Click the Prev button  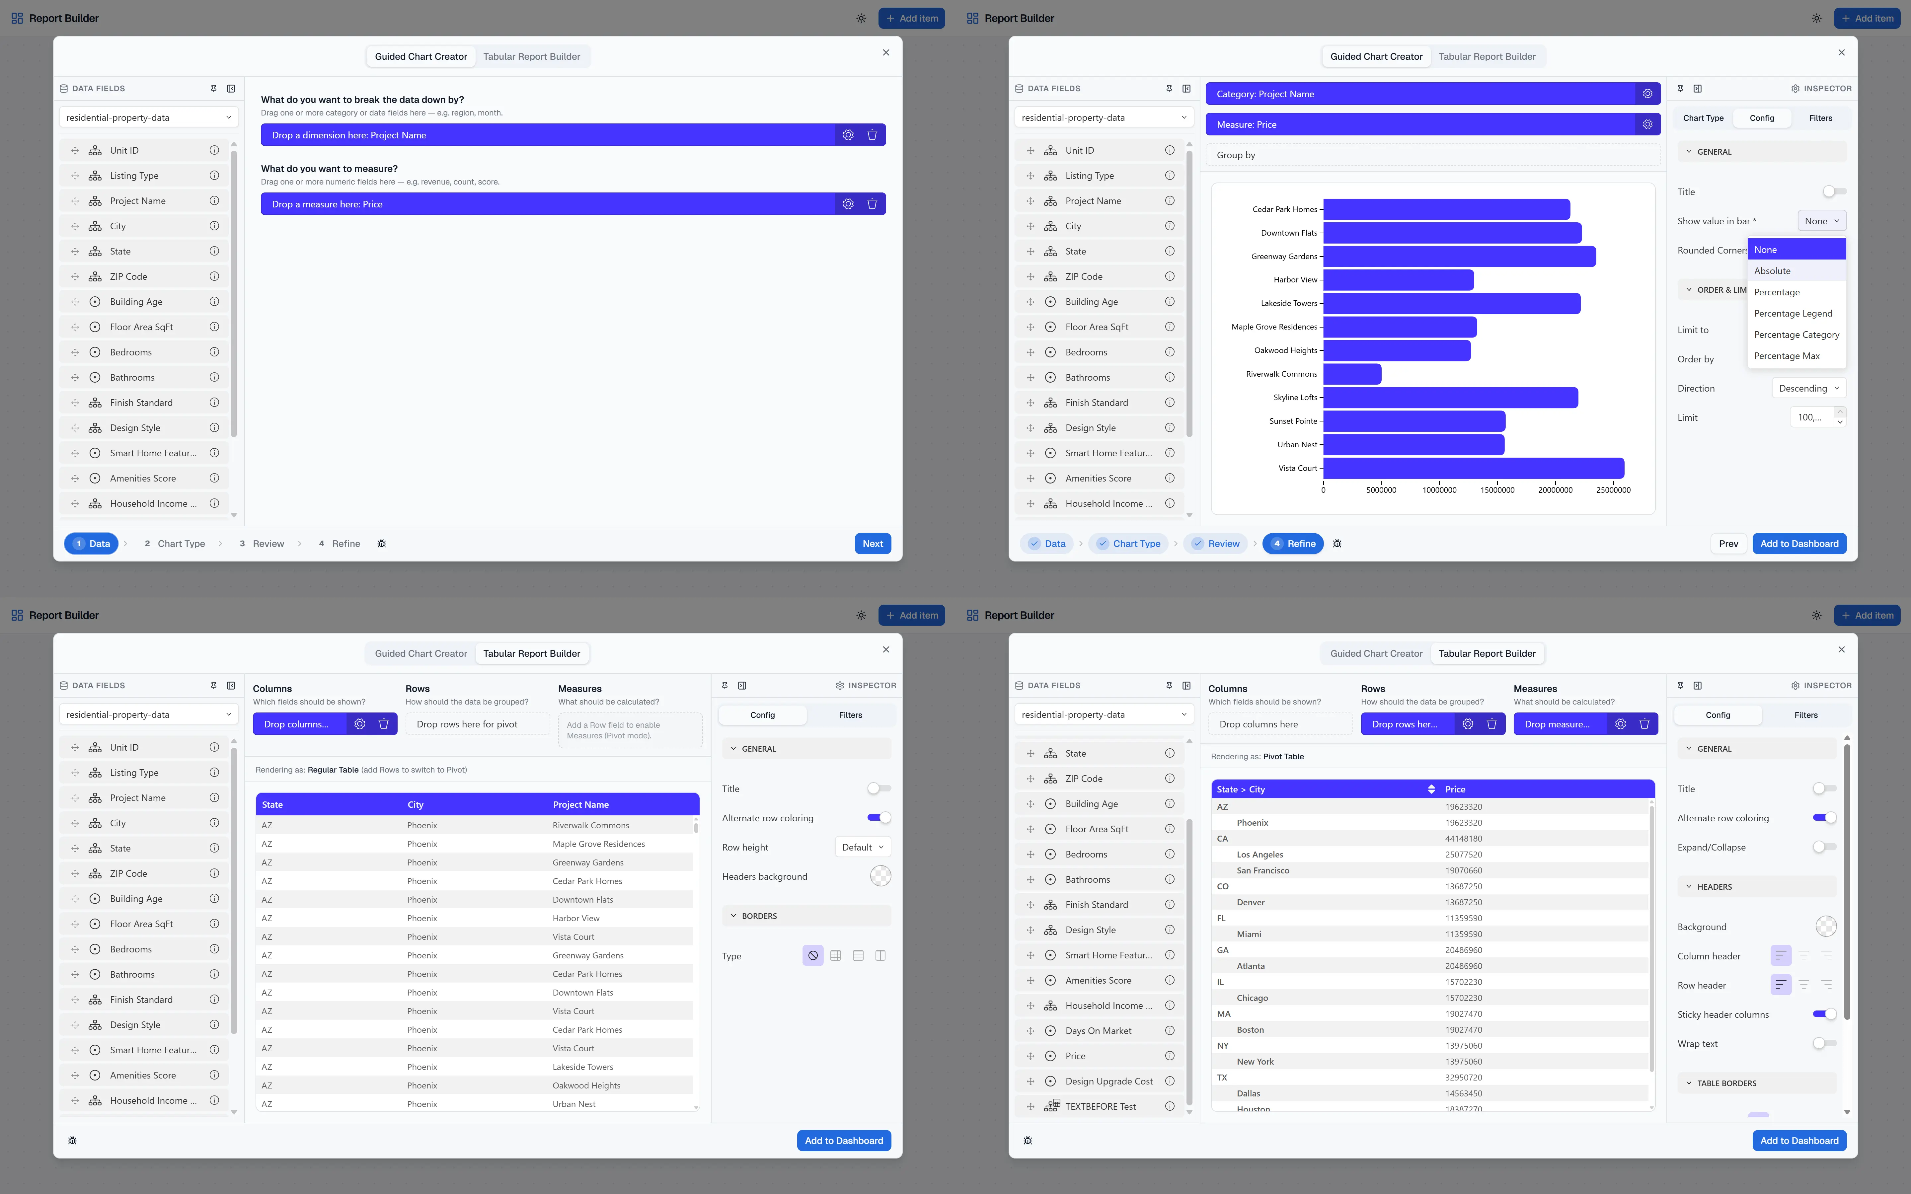pos(1728,543)
